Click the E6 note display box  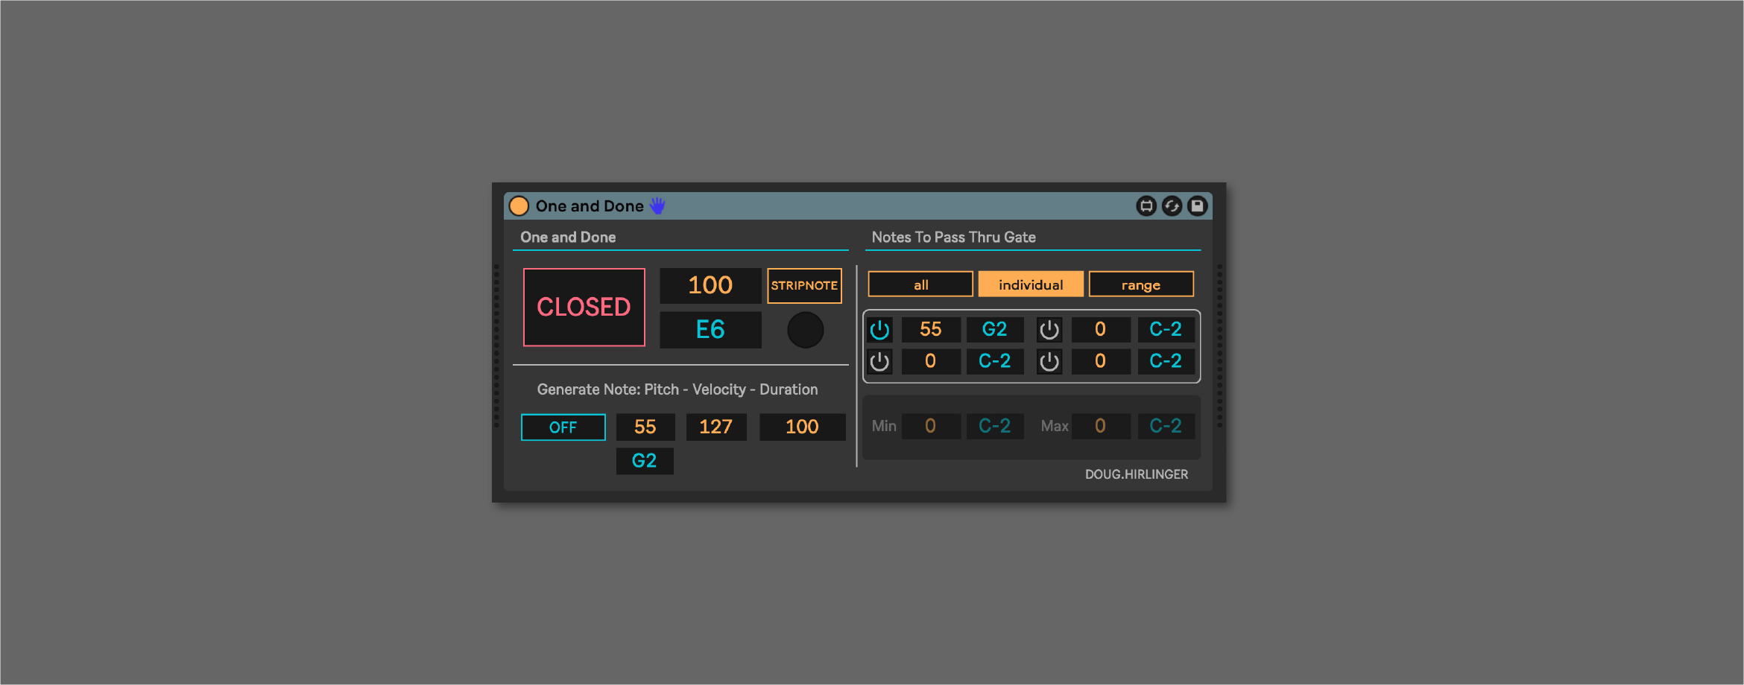coord(710,330)
